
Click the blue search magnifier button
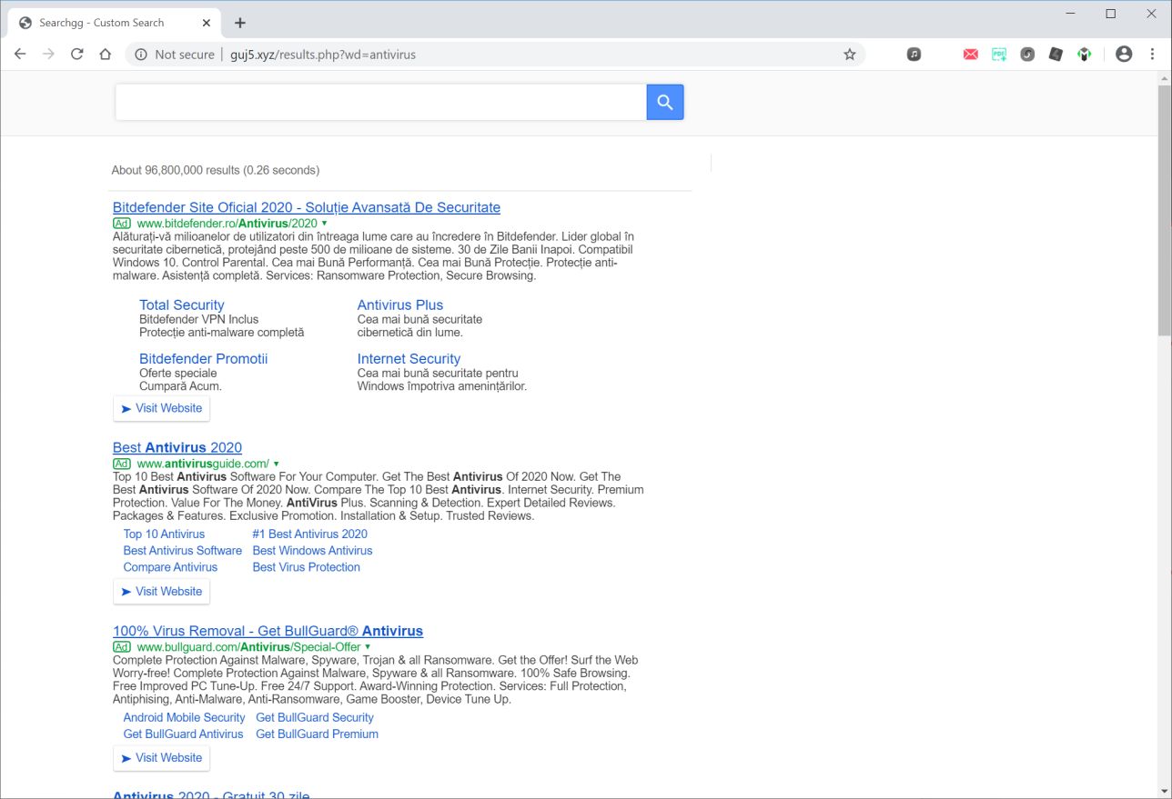coord(664,103)
